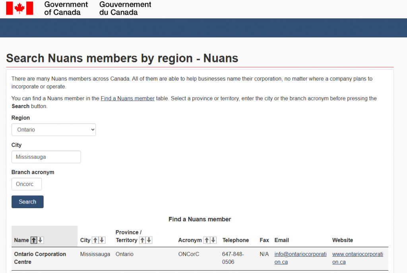The width and height of the screenshot is (407, 273).
Task: Click the Branch acronym input field
Action: pos(27,184)
